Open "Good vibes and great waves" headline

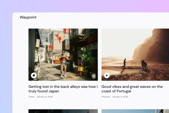(x=132, y=89)
